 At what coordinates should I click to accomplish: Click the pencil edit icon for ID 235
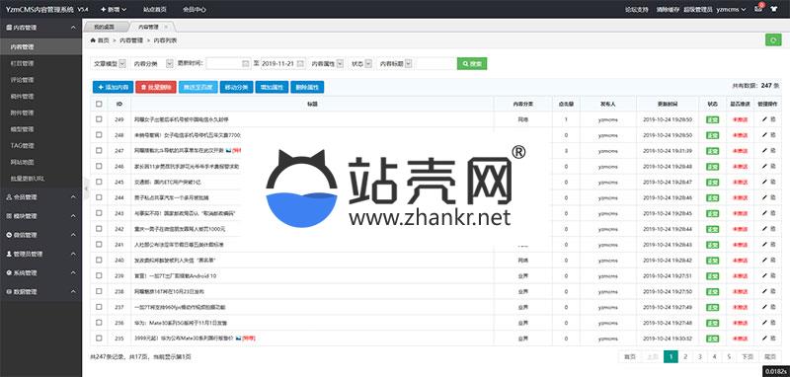point(764,338)
